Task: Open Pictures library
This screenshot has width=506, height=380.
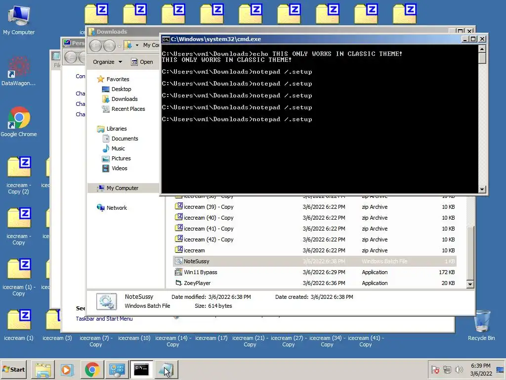Action: 116,159
